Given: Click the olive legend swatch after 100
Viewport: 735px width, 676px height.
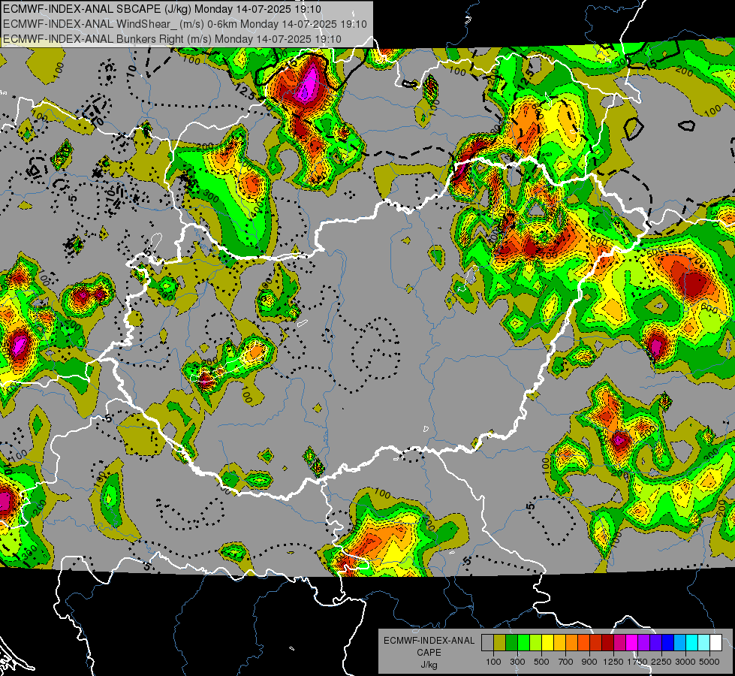Looking at the screenshot, I should (500, 642).
